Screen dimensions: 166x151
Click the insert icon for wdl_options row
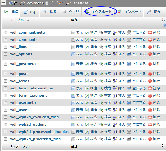(x=115, y=54)
